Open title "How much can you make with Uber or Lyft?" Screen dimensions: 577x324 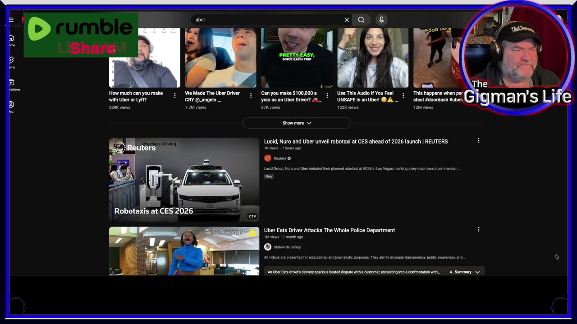coord(136,96)
